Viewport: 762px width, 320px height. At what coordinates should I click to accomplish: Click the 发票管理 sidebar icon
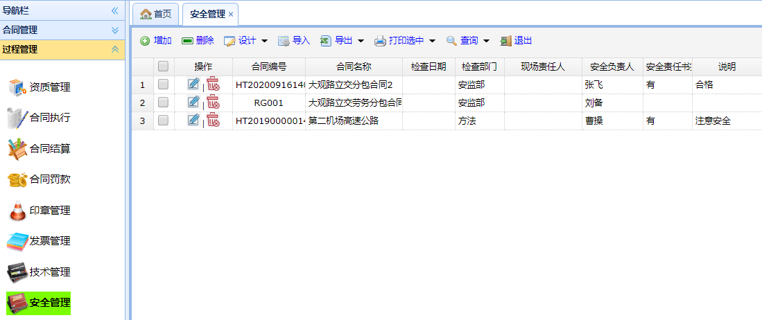[x=17, y=241]
